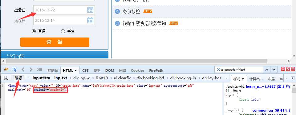Open the Firebug bug icon menu
This screenshot has width=296, height=115.
coord(6,69)
